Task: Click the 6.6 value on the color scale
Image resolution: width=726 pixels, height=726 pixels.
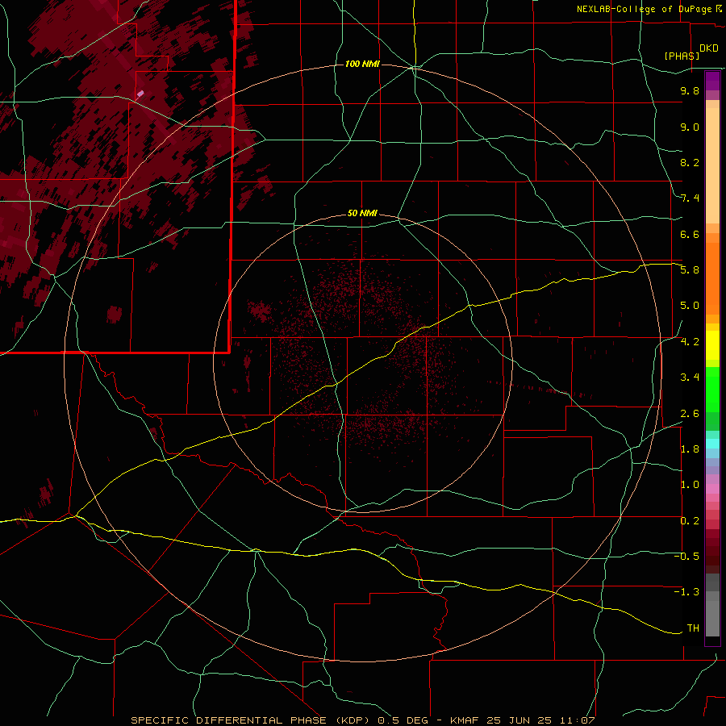Action: click(x=690, y=234)
